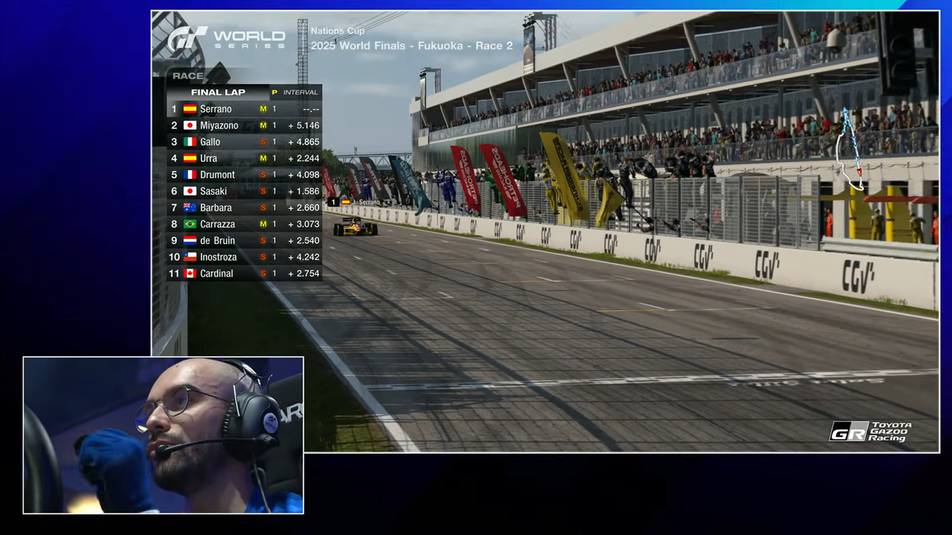Click the Spain flag beside Serrano
Image resolution: width=952 pixels, height=535 pixels.
(x=189, y=109)
